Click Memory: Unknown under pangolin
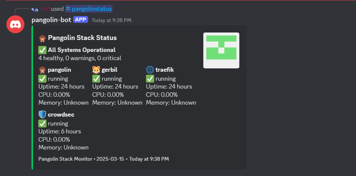The image size is (356, 176). [63, 103]
